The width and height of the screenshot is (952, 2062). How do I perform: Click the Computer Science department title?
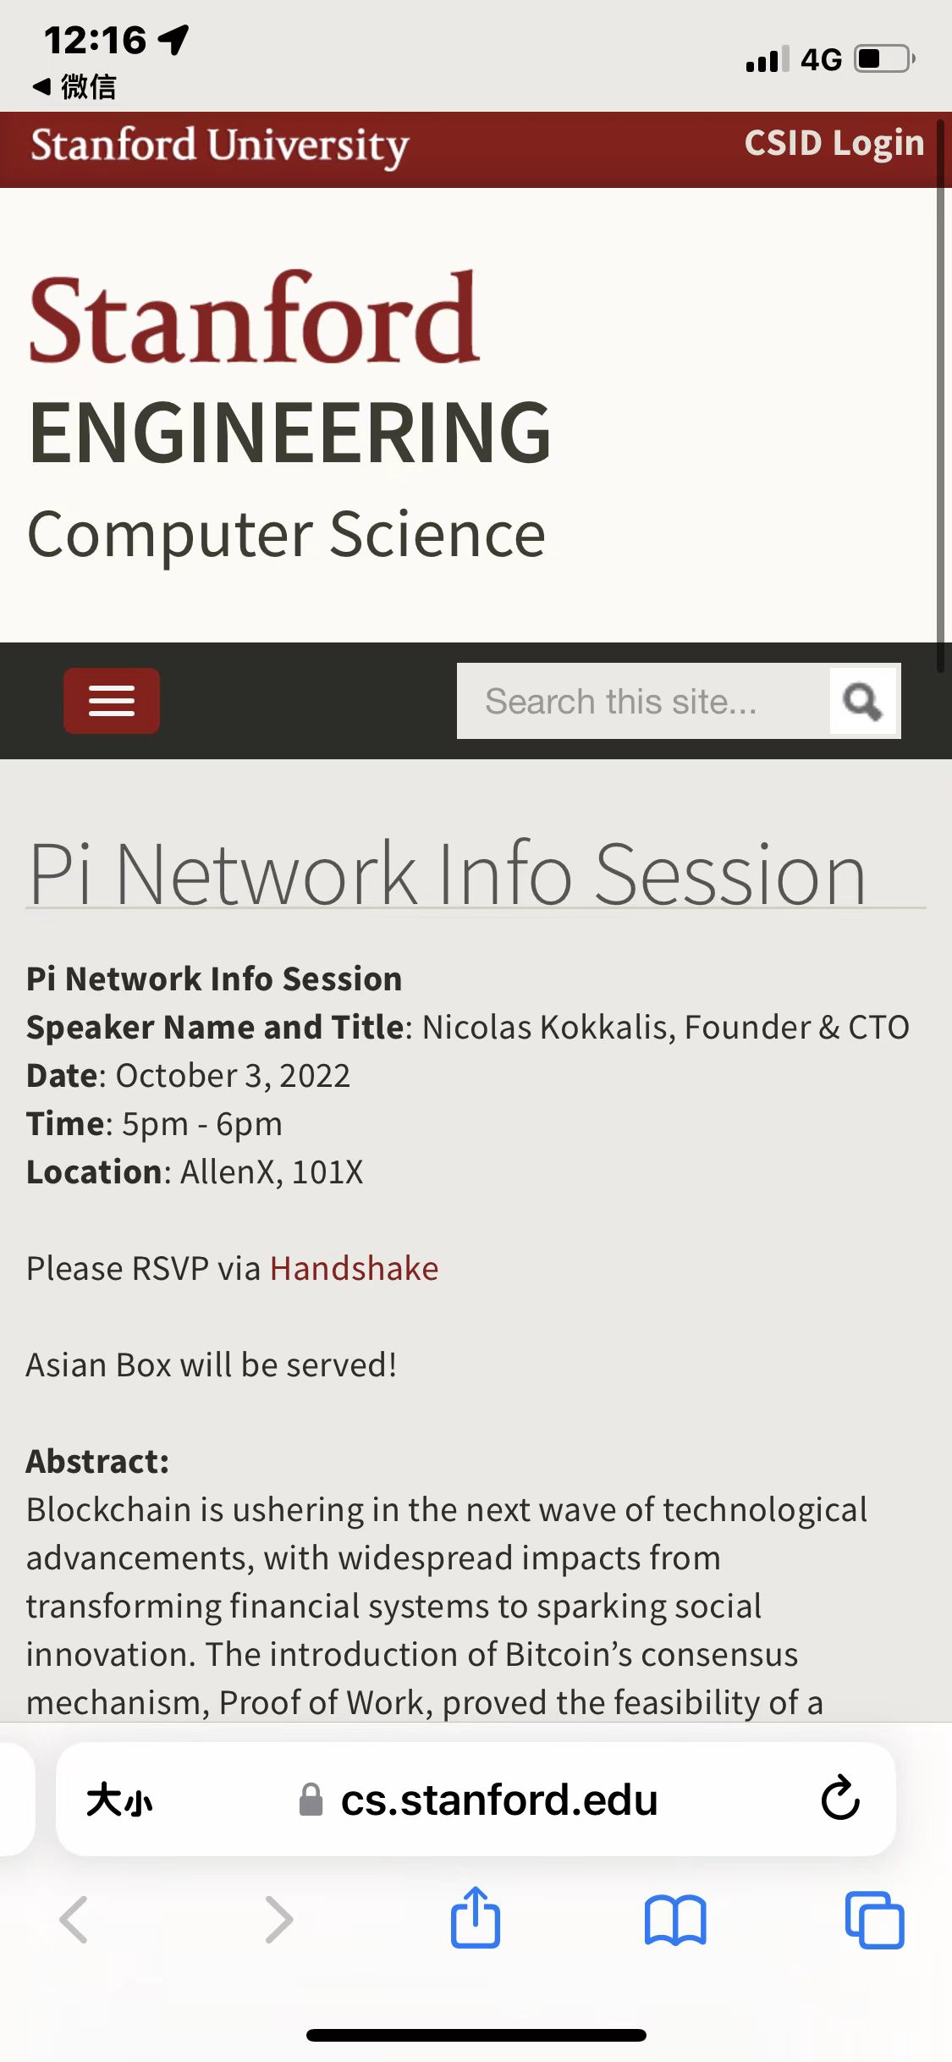[286, 535]
